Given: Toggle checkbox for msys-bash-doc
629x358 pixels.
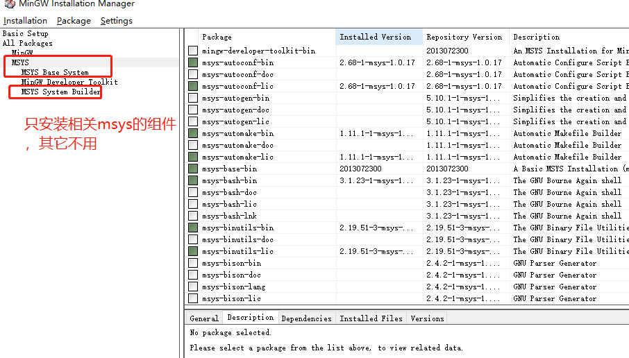Looking at the screenshot, I should 193,192.
